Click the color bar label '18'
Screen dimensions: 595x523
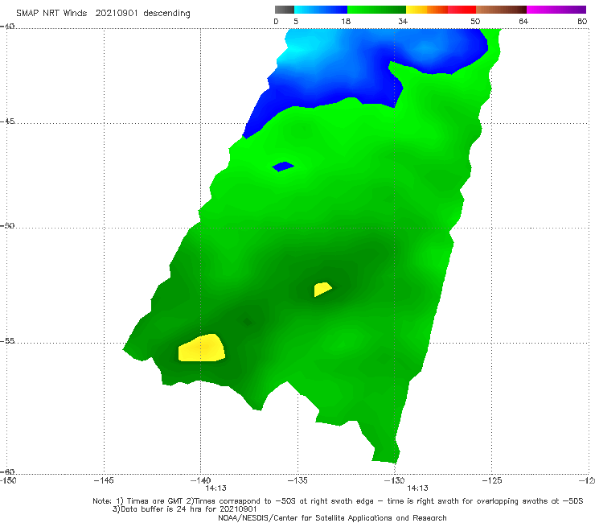[x=346, y=21]
